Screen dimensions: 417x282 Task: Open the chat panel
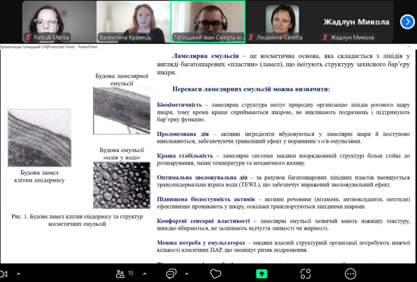171,273
